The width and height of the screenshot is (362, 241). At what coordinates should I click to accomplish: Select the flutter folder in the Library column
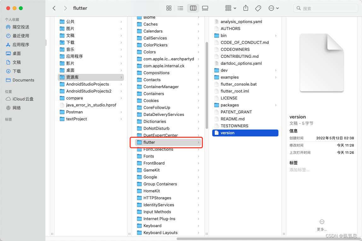(x=168, y=142)
